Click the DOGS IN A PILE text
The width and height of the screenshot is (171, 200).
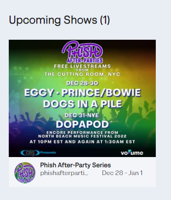click(x=83, y=104)
